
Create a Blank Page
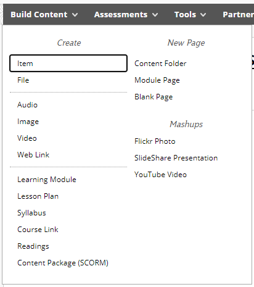point(154,97)
